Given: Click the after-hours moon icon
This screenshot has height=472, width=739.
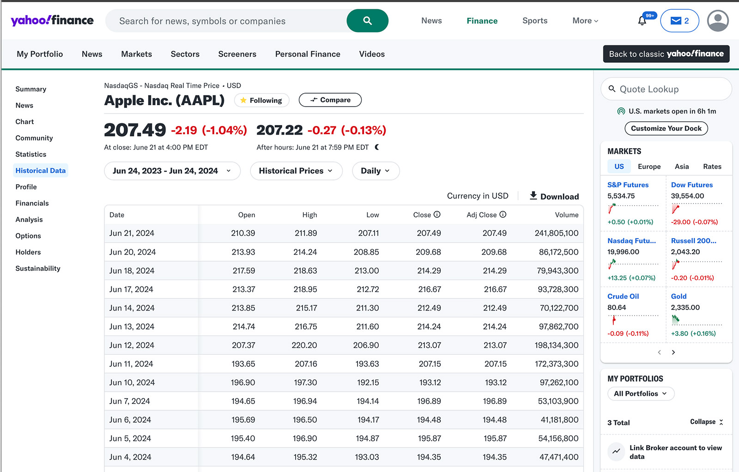Looking at the screenshot, I should click(377, 147).
